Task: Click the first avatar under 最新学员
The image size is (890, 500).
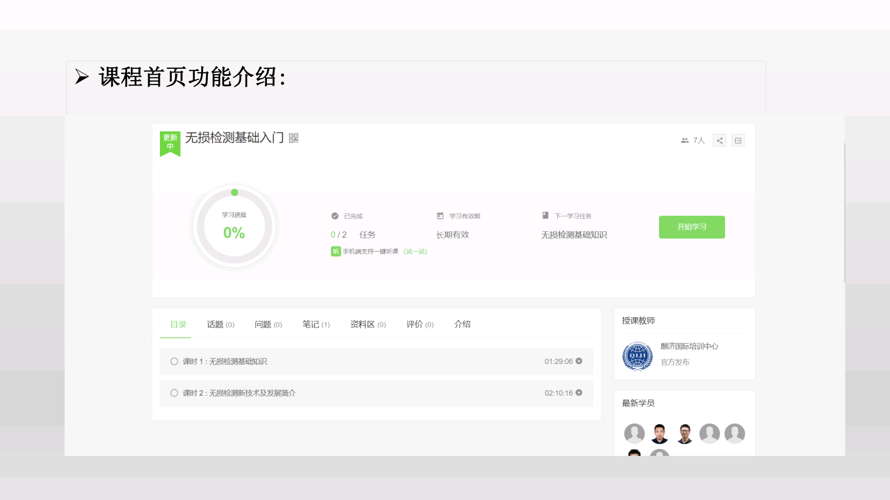Action: coord(634,433)
